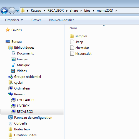
Task: Expand the arrow after RECALBOX in the breadcrumb
Action: 67,11
